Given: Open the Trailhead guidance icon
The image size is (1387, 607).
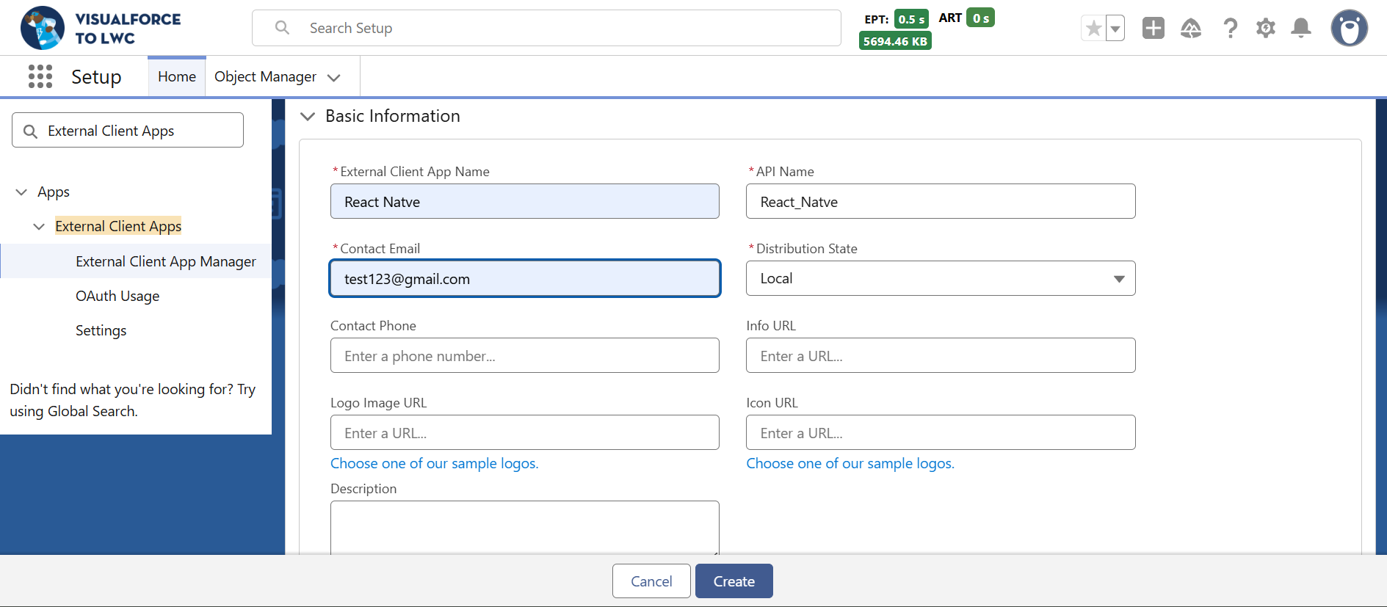Looking at the screenshot, I should 1190,29.
